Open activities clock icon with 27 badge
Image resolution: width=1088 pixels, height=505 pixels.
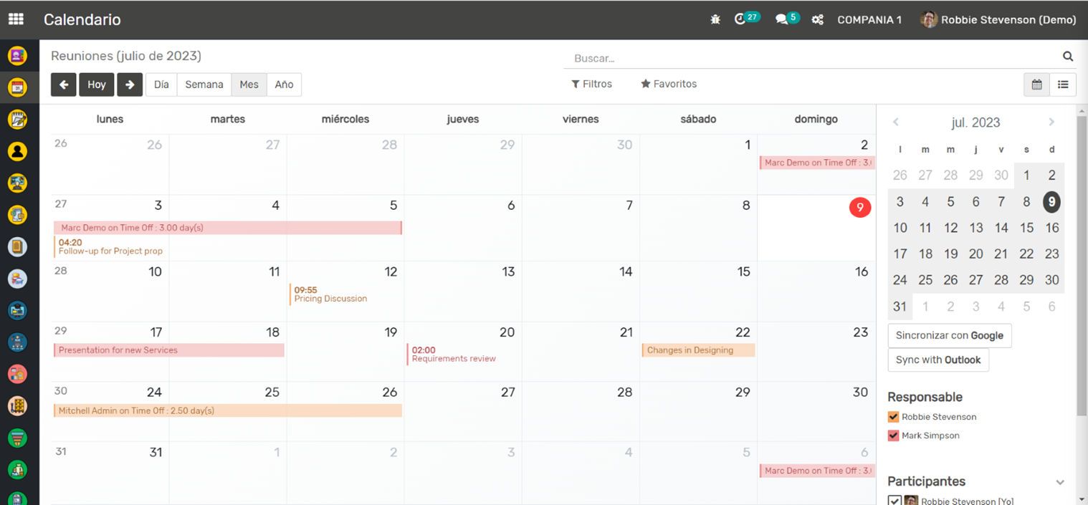740,19
